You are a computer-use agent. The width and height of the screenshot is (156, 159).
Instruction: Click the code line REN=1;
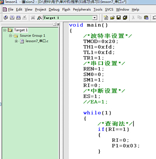(93, 69)
